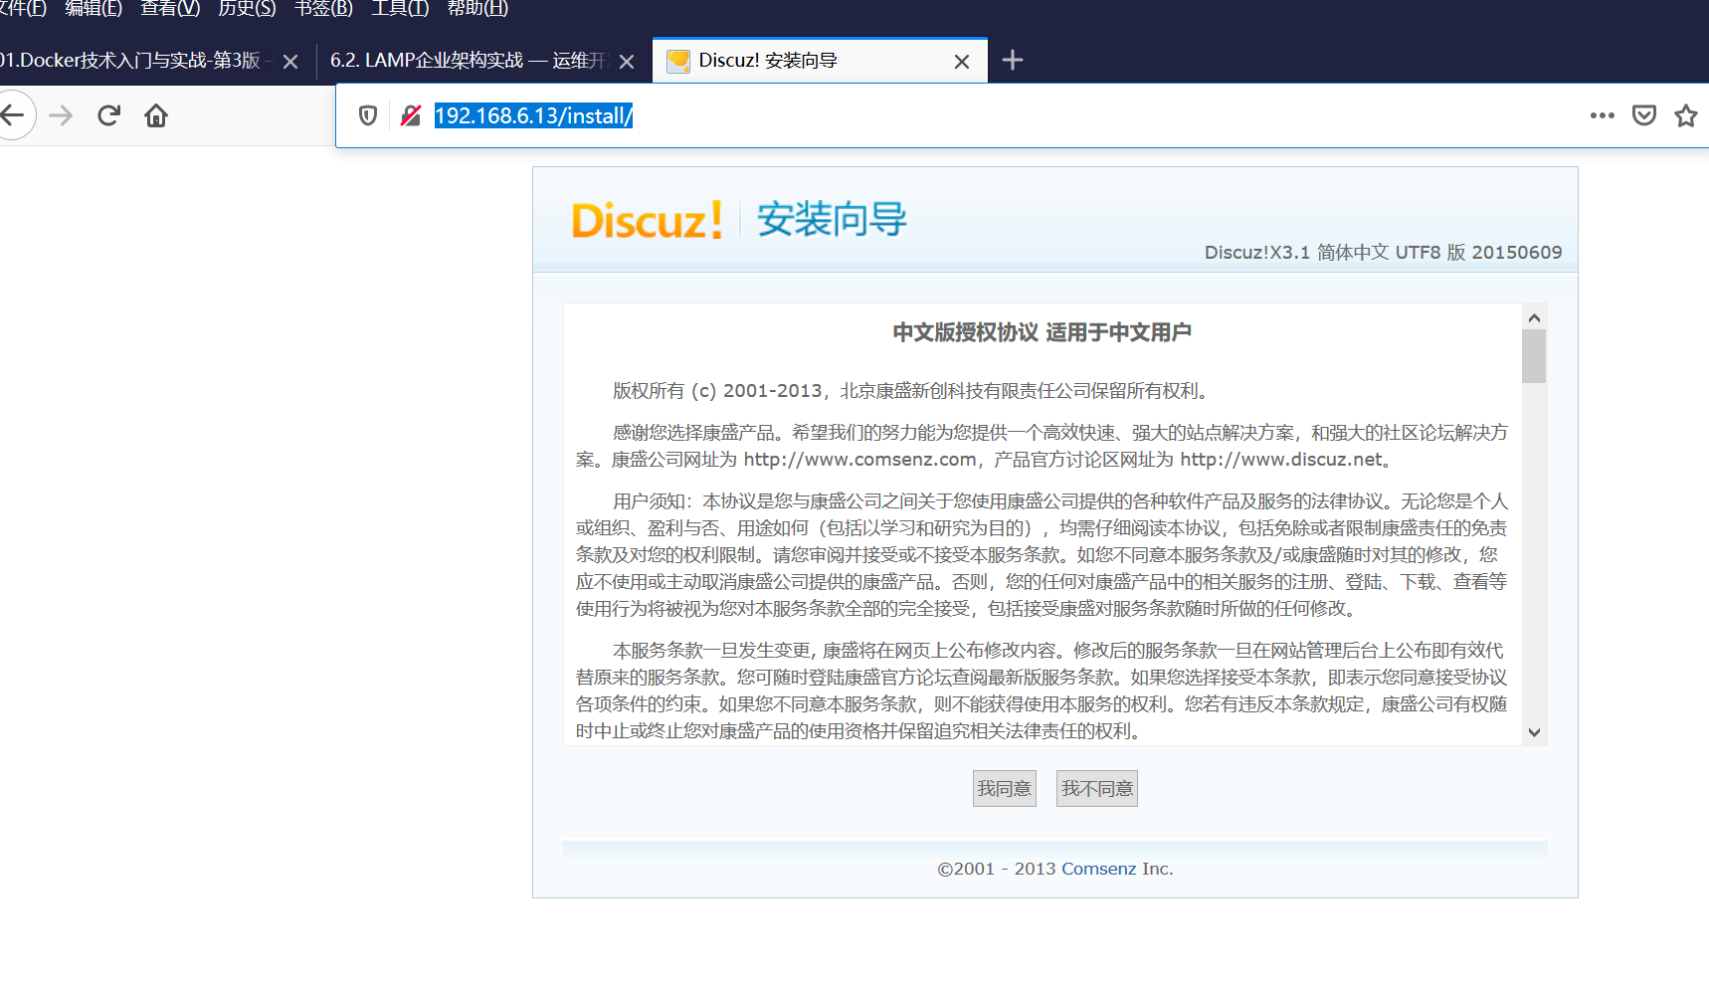Show the insecure connection padlock info
Image resolution: width=1709 pixels, height=989 pixels.
tap(410, 115)
